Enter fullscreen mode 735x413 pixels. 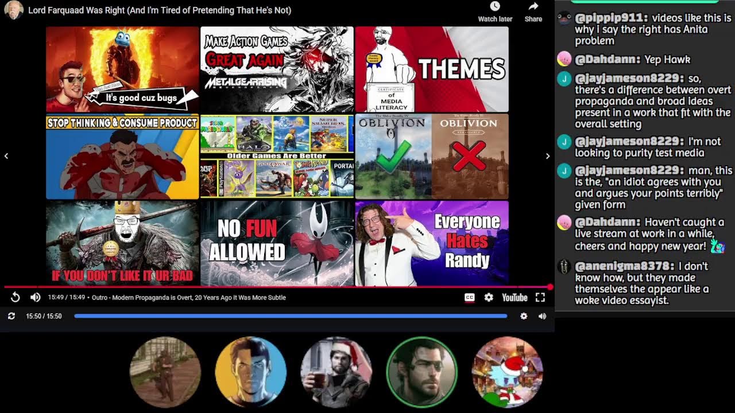coord(540,297)
